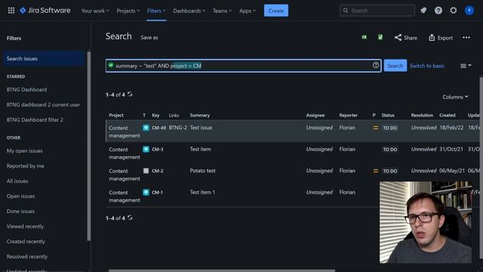Viewport: 483px width, 272px height.
Task: Click the sidebar vertical scrollbar
Action: [89, 145]
